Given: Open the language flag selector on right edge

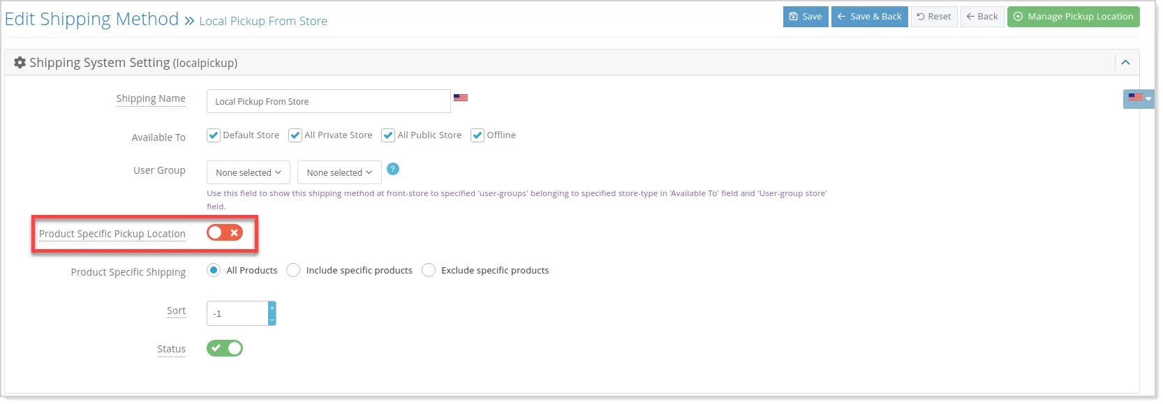Looking at the screenshot, I should coord(1139,99).
